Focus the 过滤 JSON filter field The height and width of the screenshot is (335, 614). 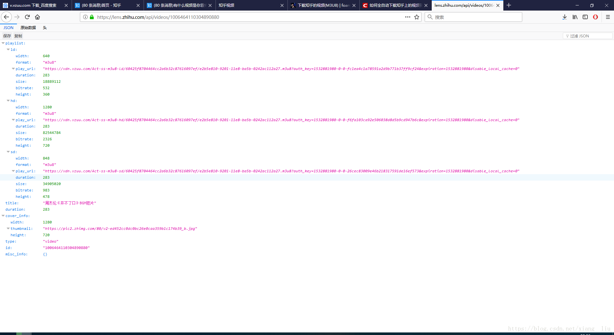point(587,36)
